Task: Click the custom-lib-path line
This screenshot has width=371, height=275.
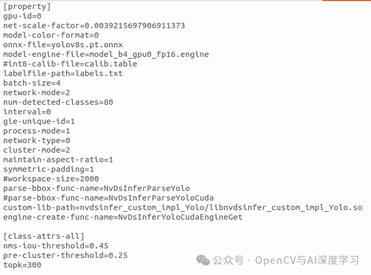Action: [x=183, y=207]
